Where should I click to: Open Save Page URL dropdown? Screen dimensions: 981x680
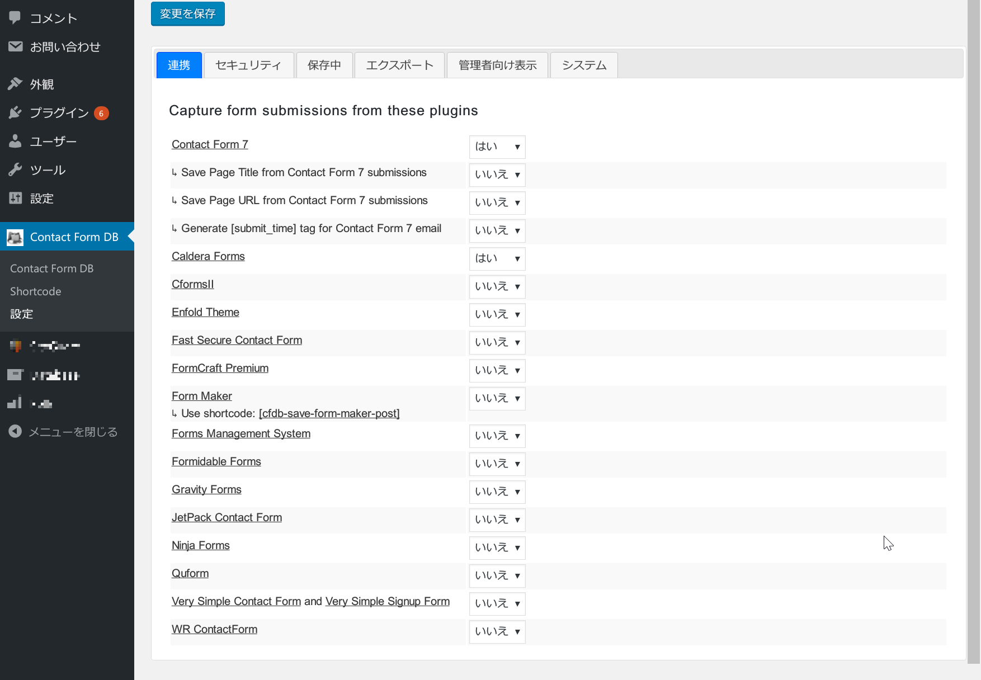[x=497, y=202]
